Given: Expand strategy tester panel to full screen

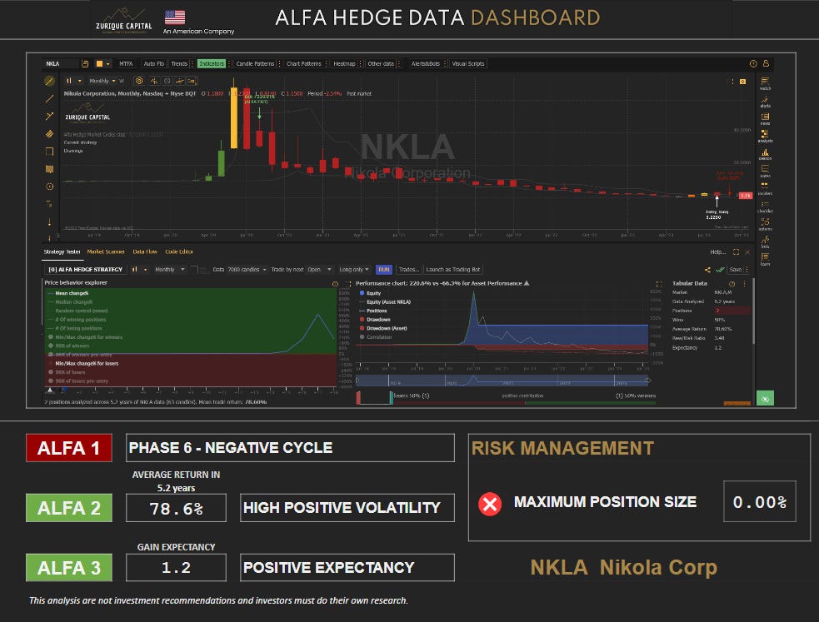Looking at the screenshot, I should pyautogui.click(x=736, y=252).
